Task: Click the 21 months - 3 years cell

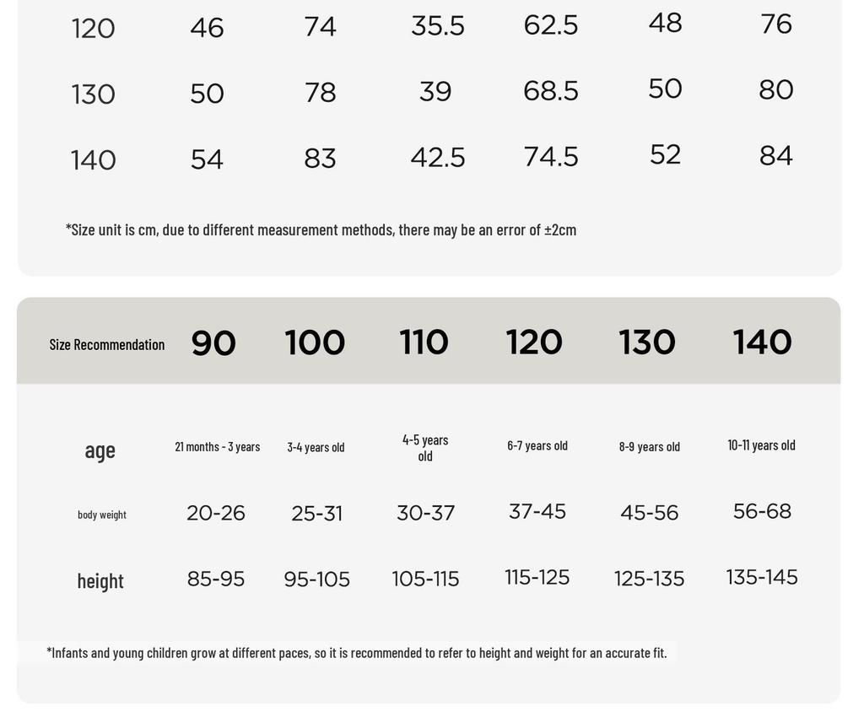Action: coord(217,447)
